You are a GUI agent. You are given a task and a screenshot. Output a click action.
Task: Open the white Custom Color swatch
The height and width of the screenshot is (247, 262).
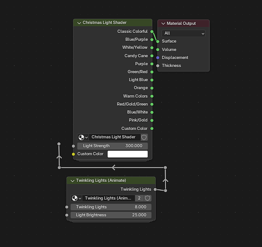[x=127, y=154]
